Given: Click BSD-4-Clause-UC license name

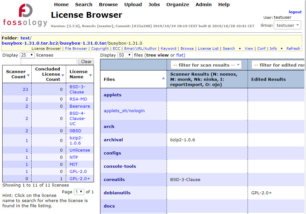Looking at the screenshot, I should click(x=77, y=118).
